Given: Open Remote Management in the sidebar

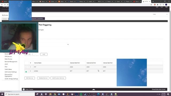Looking at the screenshot, I should (11, 62).
